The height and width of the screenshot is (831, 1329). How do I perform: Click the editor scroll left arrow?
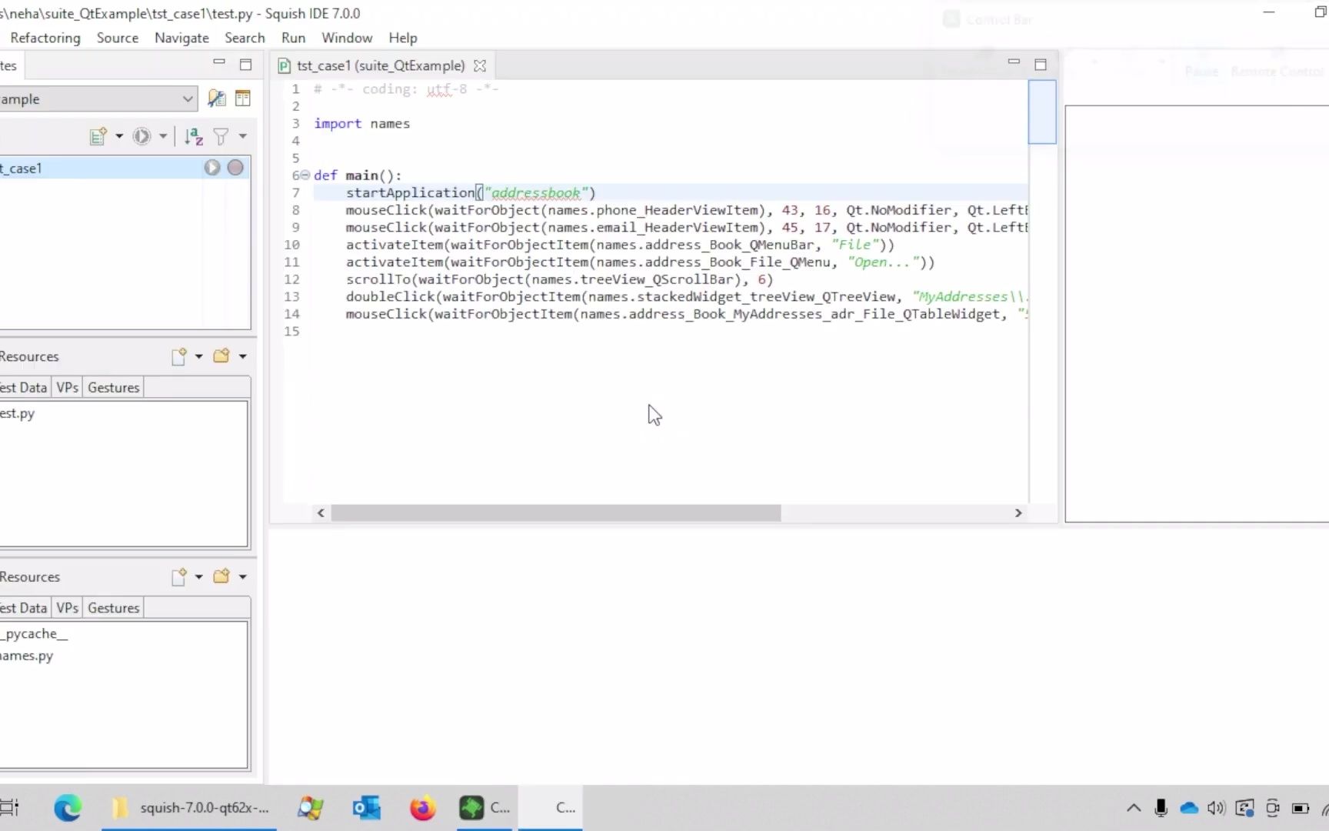pos(321,513)
